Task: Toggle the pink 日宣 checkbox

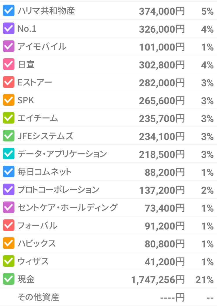Action: (8, 64)
